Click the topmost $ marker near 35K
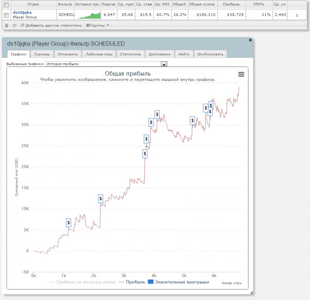The height and width of the screenshot is (300, 310). click(x=211, y=105)
